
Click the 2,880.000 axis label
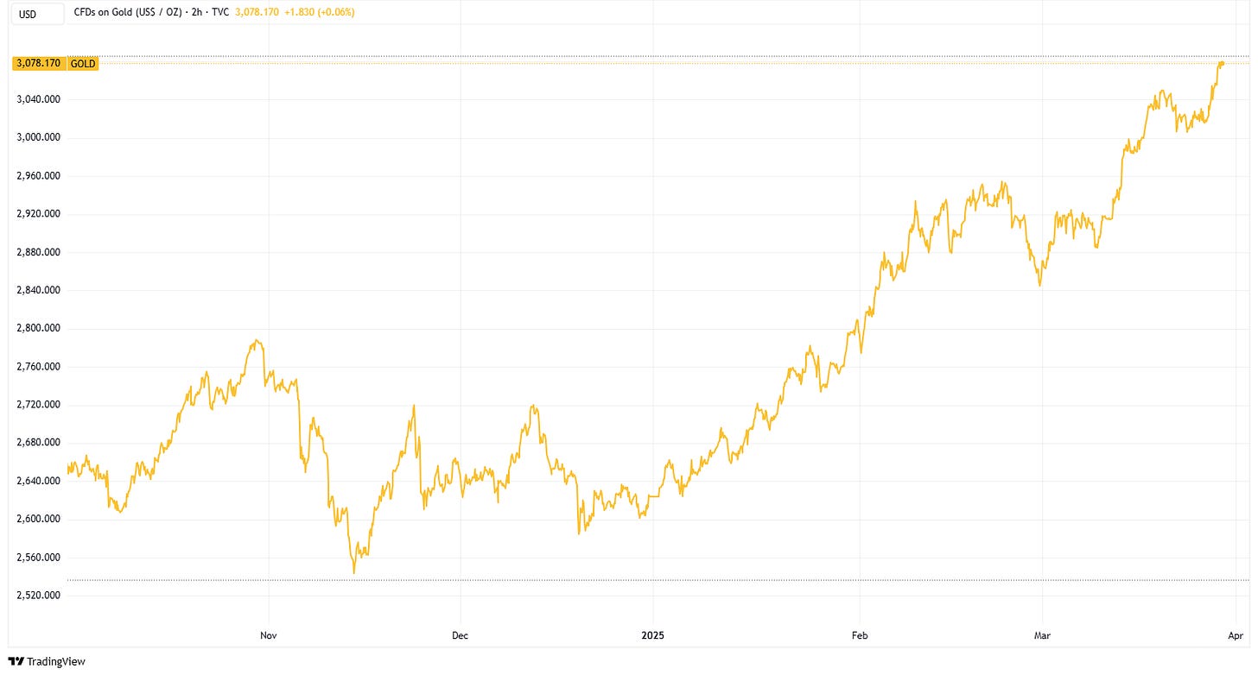(38, 252)
